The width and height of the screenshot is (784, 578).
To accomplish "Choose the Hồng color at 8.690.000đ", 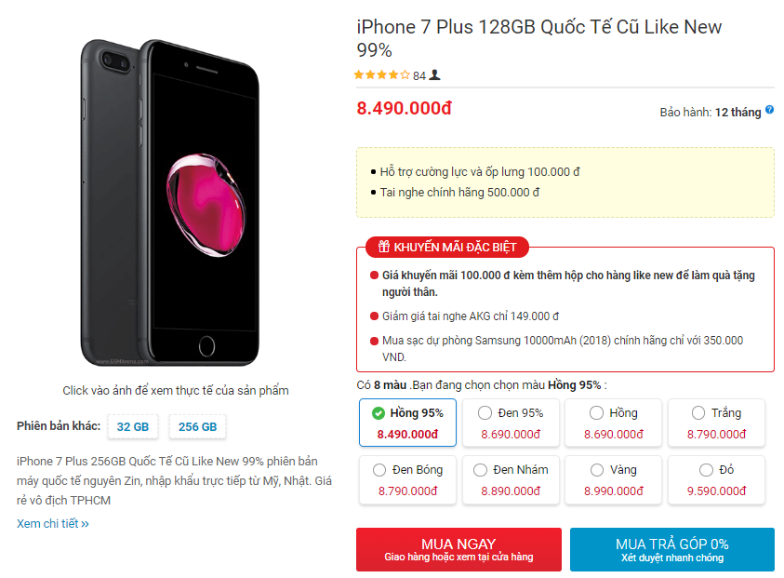I will (x=614, y=423).
